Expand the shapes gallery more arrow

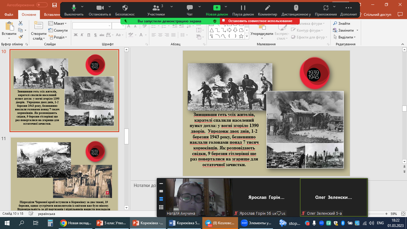[247, 37]
